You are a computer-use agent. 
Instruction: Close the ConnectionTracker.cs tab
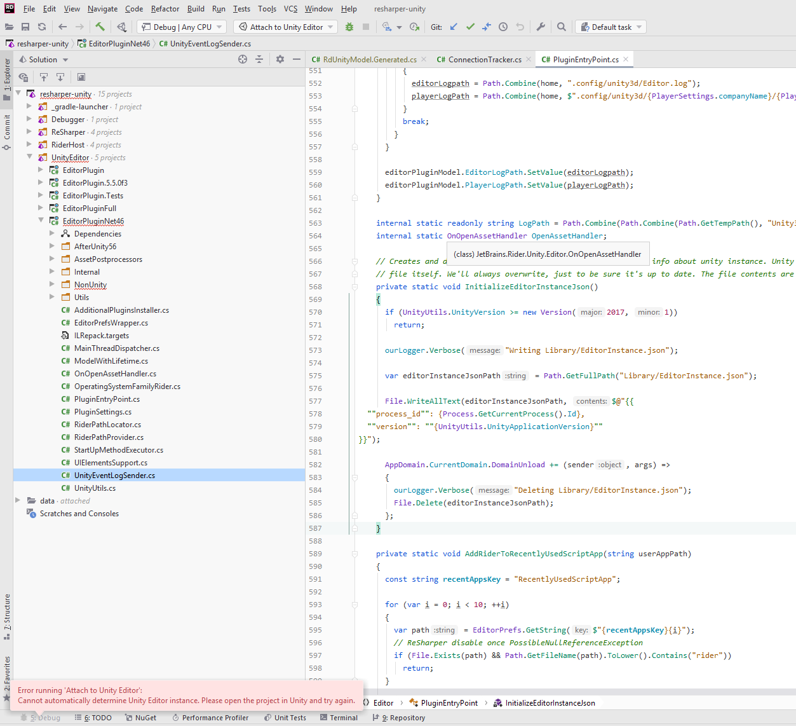(529, 59)
